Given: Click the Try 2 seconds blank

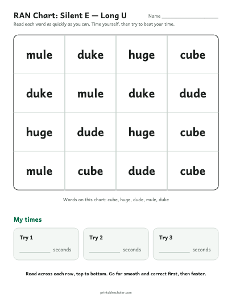Looking at the screenshot, I should [x=105, y=252].
